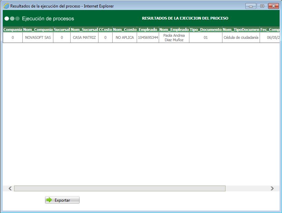Screen dimensions: 282x213
Task: Select the CASA MATRIZ sucursal cell
Action: coord(85,38)
